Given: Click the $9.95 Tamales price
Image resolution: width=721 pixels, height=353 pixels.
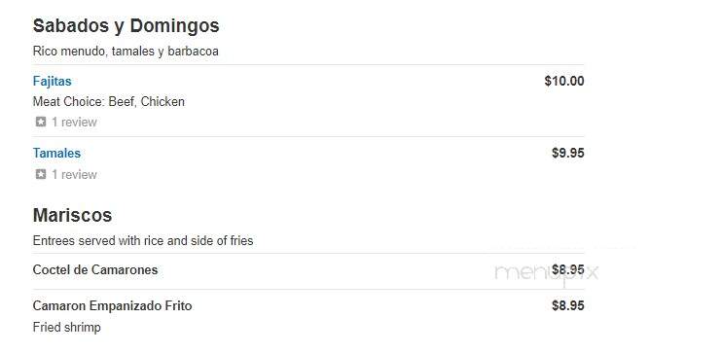Looking at the screenshot, I should click(x=568, y=153).
